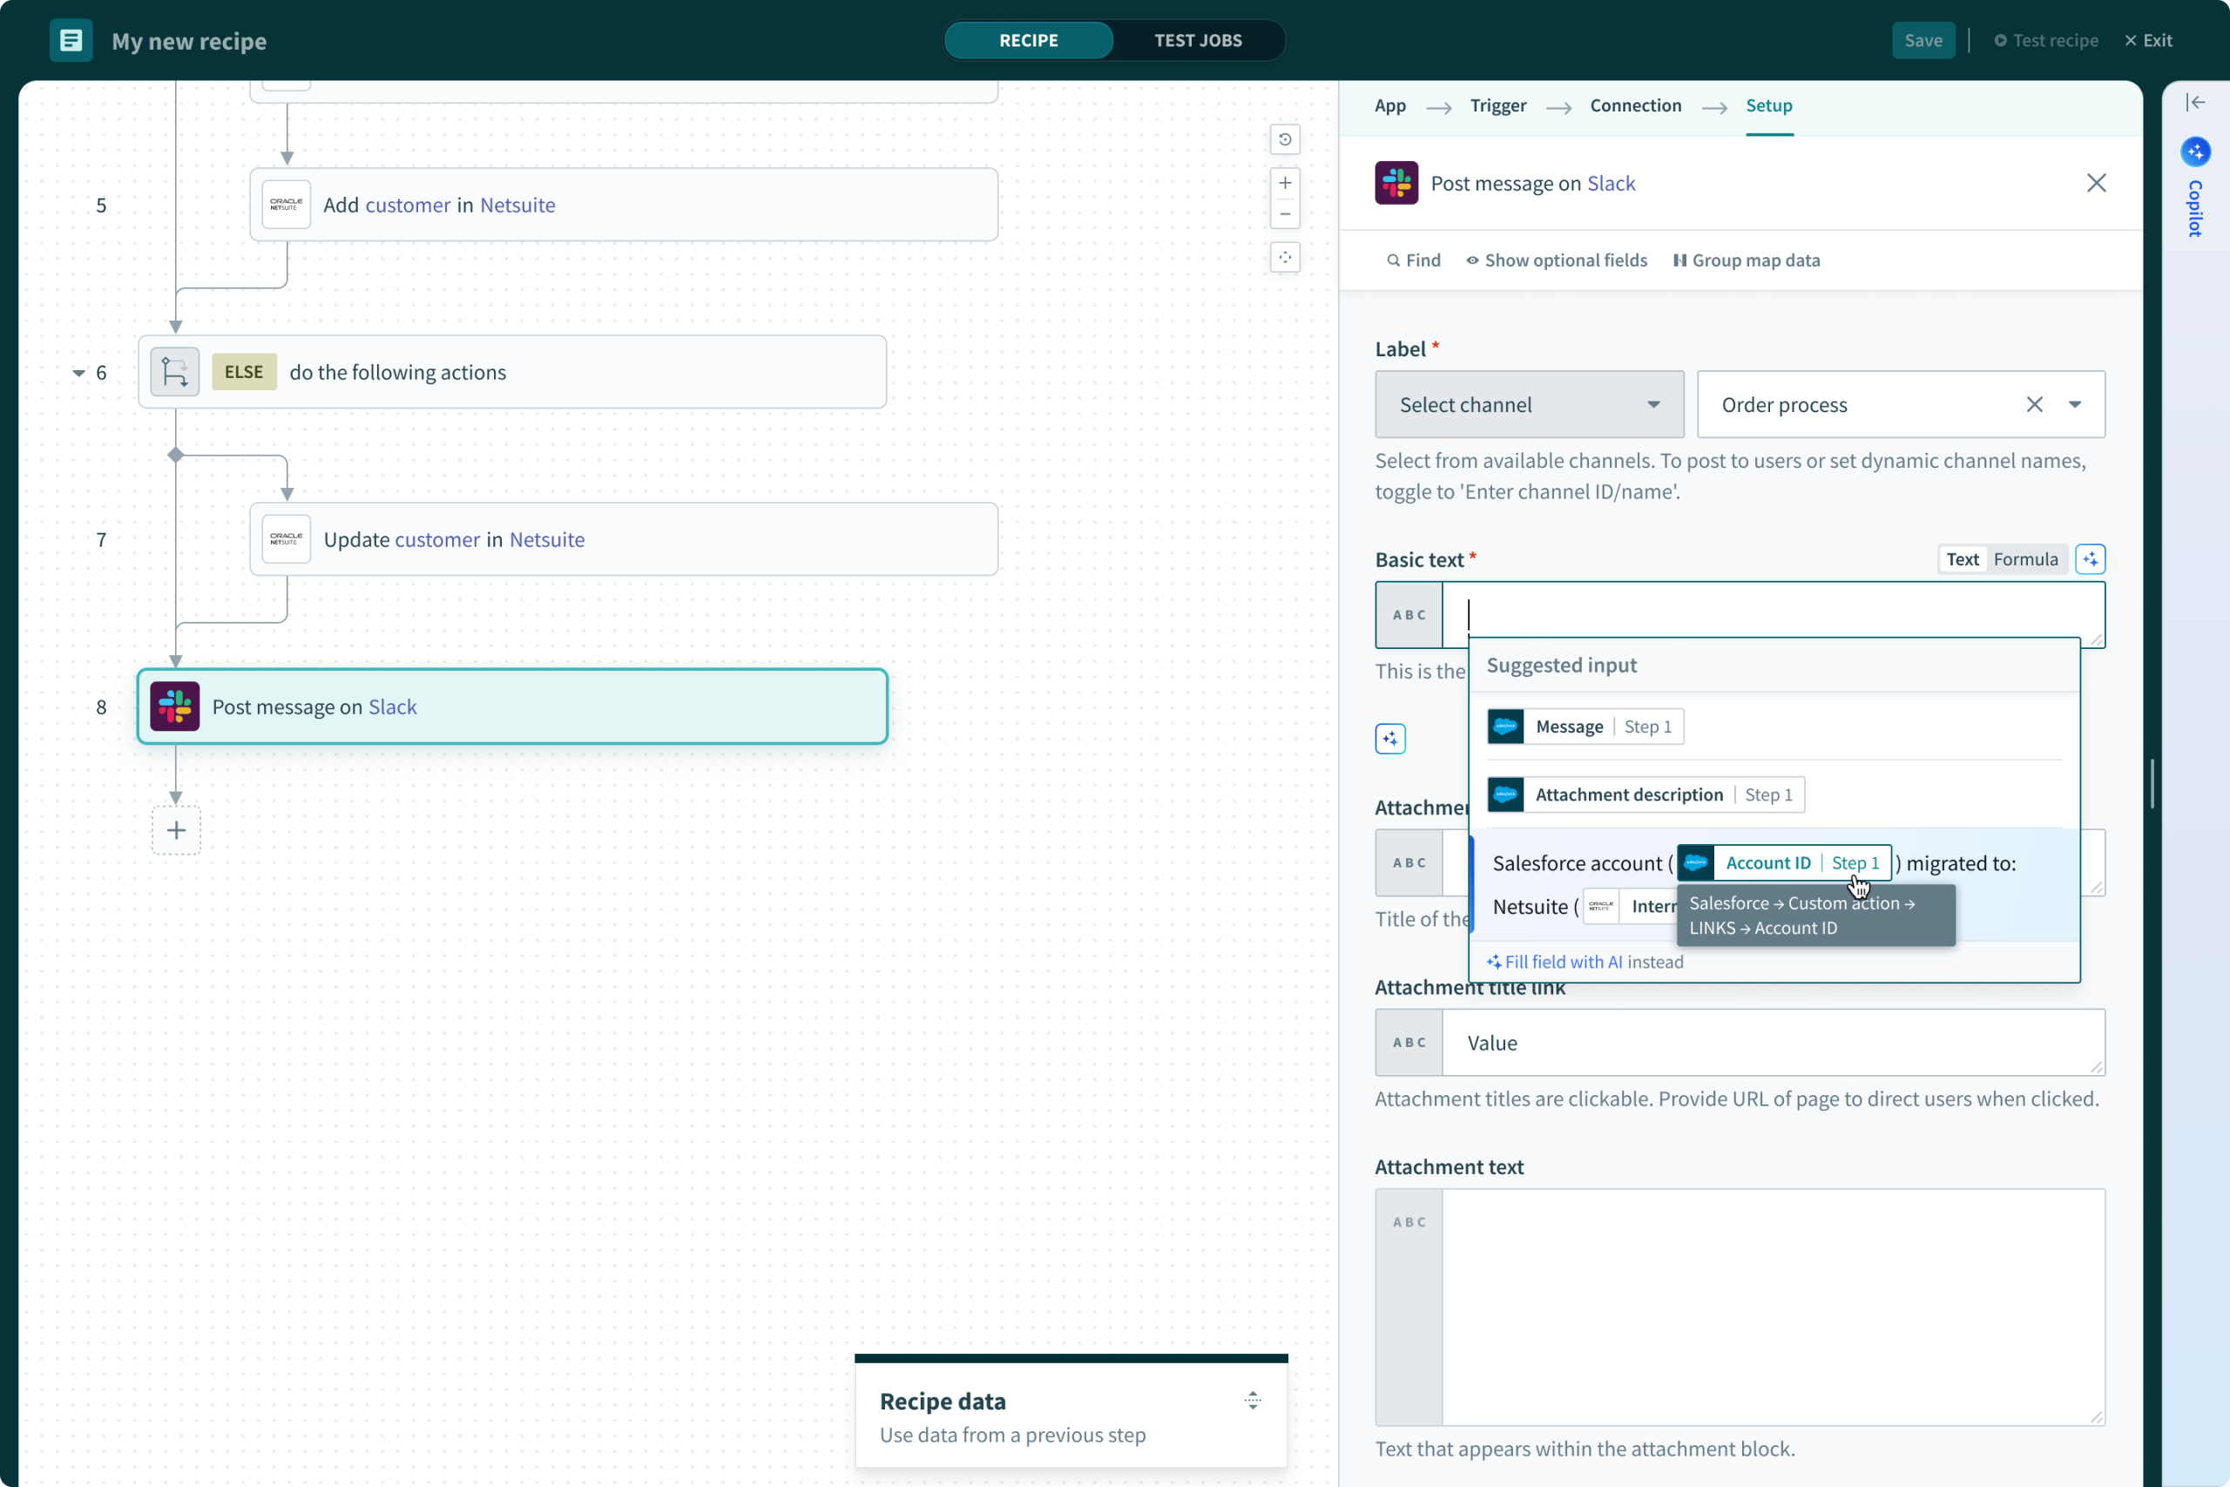Click Find in the setup toolbar
Screen dimensions: 2230x1487
coord(1414,260)
